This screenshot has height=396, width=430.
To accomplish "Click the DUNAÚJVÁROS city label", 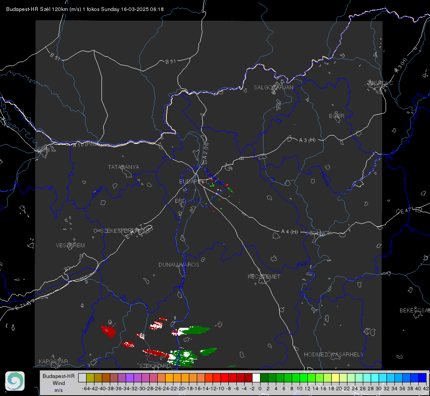I will coord(179,264).
